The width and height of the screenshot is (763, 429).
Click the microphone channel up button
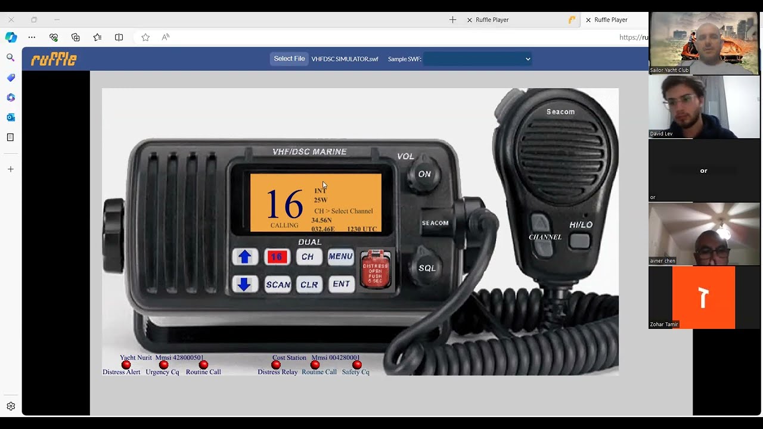coord(540,224)
